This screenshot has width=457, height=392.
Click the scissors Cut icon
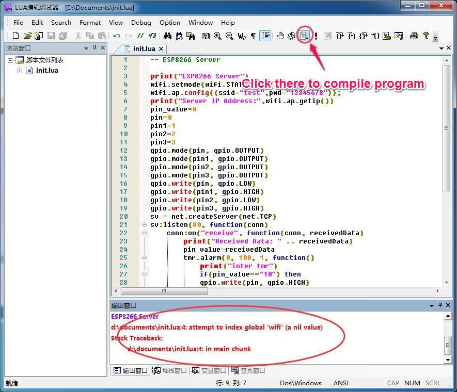(78, 36)
